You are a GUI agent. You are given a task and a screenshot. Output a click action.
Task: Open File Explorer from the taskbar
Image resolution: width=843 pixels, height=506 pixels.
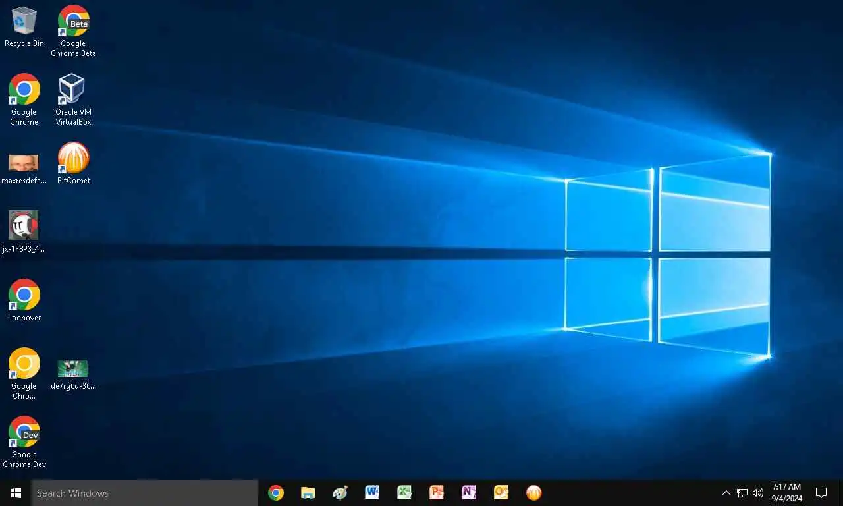pyautogui.click(x=308, y=493)
